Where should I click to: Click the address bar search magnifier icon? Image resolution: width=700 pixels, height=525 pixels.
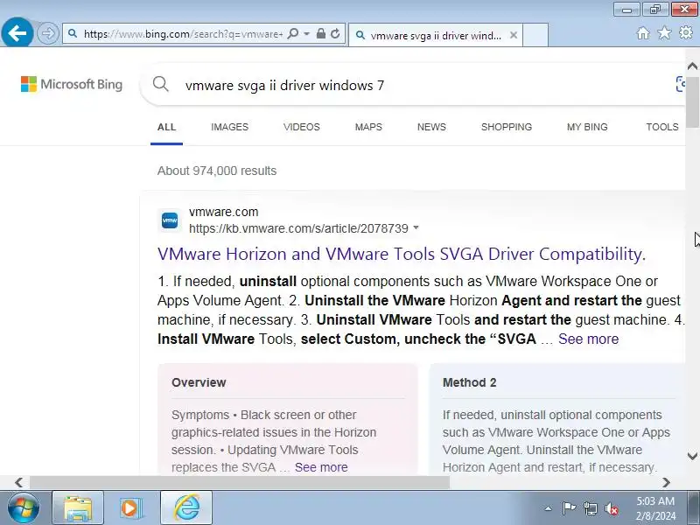(x=293, y=34)
